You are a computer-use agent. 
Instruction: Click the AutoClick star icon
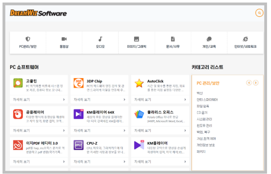pyautogui.click(x=139, y=83)
